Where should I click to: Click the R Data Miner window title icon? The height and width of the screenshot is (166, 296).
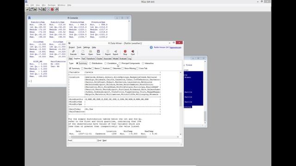coord(69,43)
